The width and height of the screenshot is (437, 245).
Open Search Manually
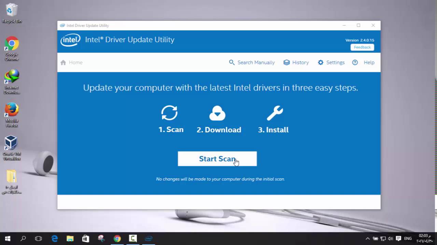pos(252,63)
